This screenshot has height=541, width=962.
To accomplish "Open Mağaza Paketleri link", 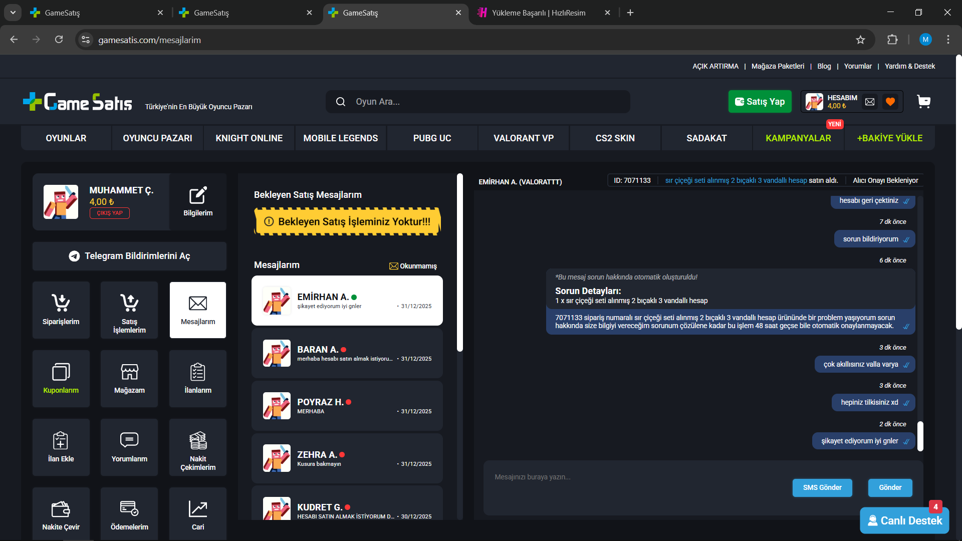I will [778, 66].
